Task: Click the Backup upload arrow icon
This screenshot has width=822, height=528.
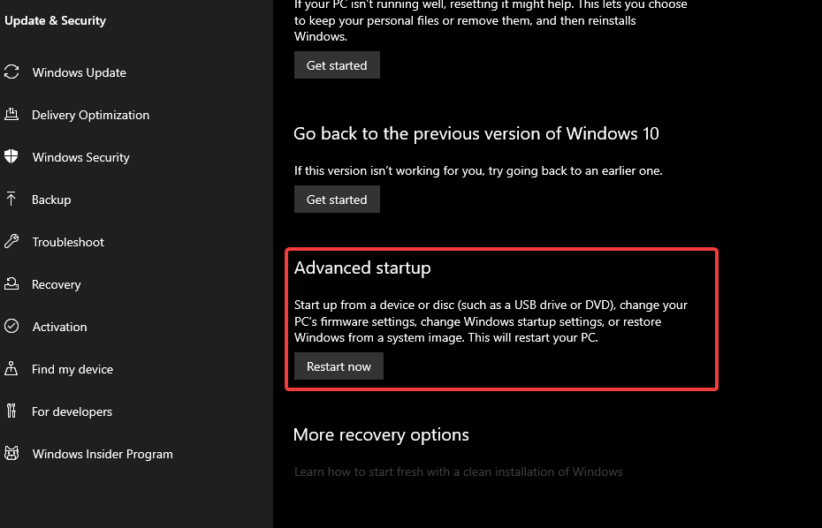Action: point(11,200)
